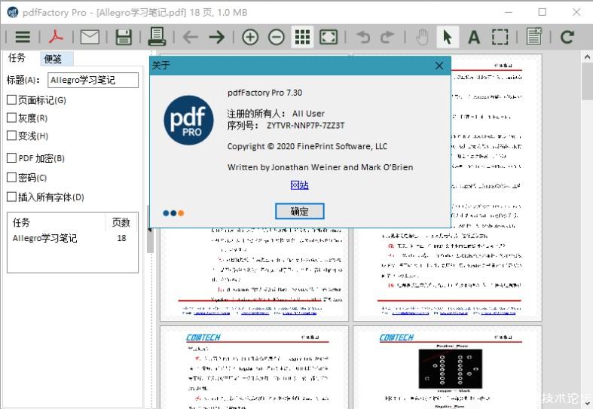Open the 网站 link in the About dialog

pos(299,185)
